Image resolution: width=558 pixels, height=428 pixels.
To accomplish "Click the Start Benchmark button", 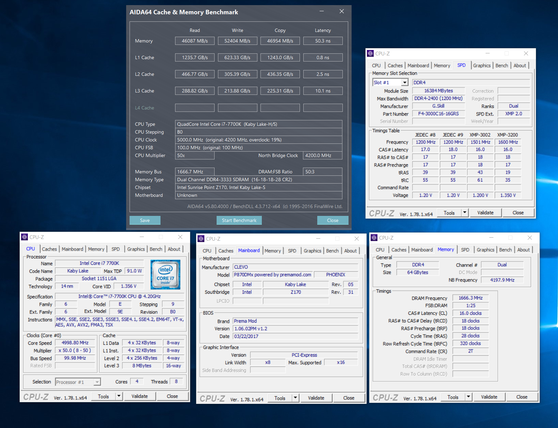I will tap(239, 220).
